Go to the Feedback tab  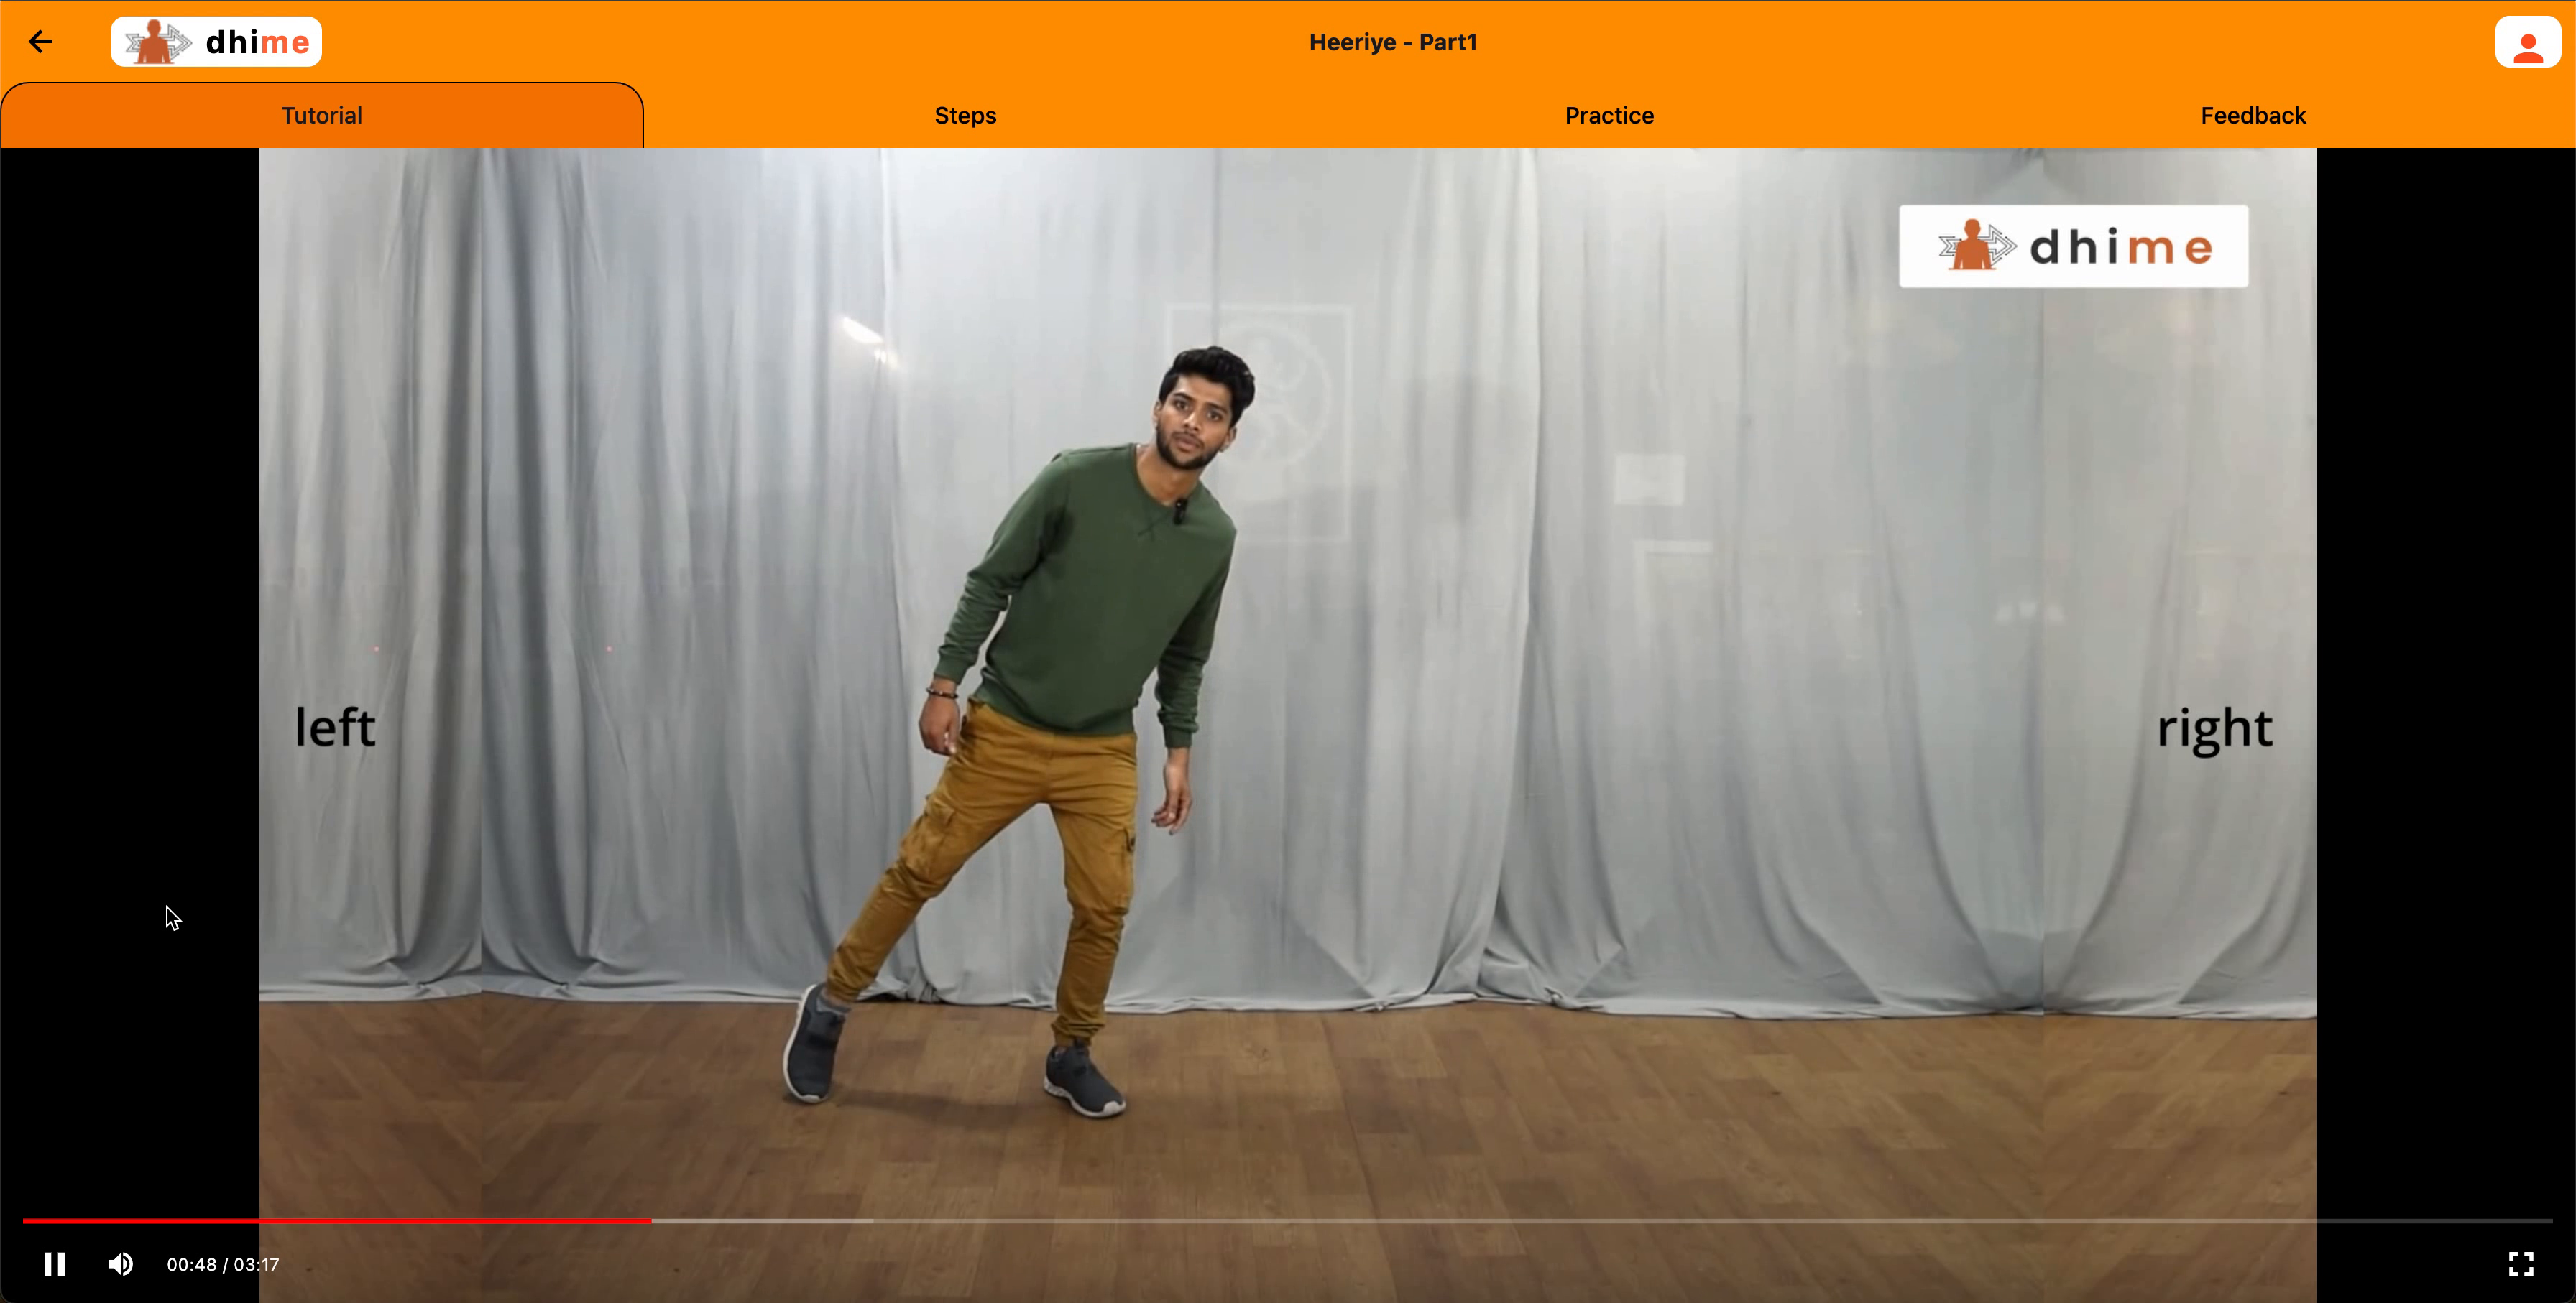tap(2252, 116)
